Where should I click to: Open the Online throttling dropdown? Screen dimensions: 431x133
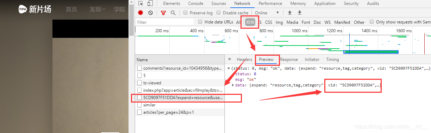[x=267, y=13]
